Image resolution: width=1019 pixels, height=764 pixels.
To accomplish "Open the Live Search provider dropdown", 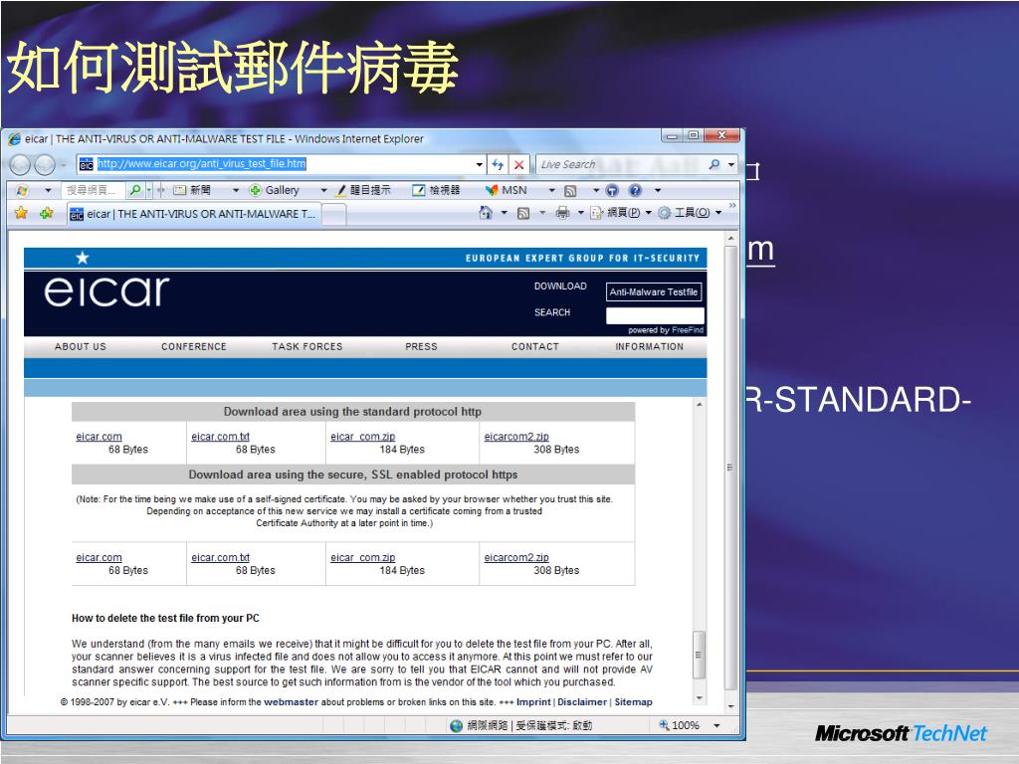I will [731, 164].
